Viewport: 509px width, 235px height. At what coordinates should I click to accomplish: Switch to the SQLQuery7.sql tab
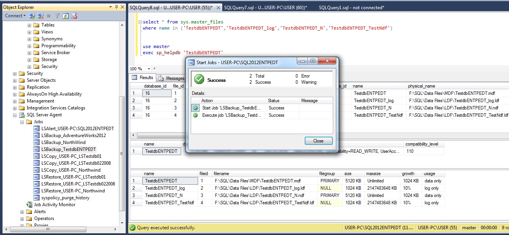266,7
